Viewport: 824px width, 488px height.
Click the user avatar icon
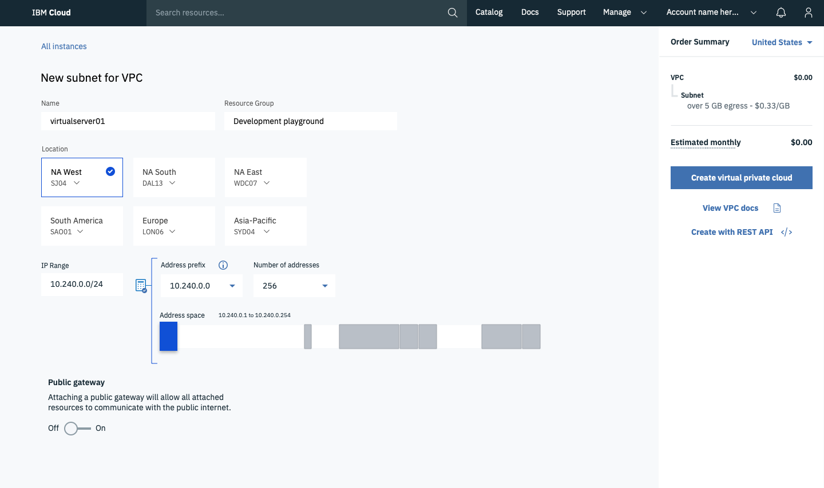(x=809, y=12)
